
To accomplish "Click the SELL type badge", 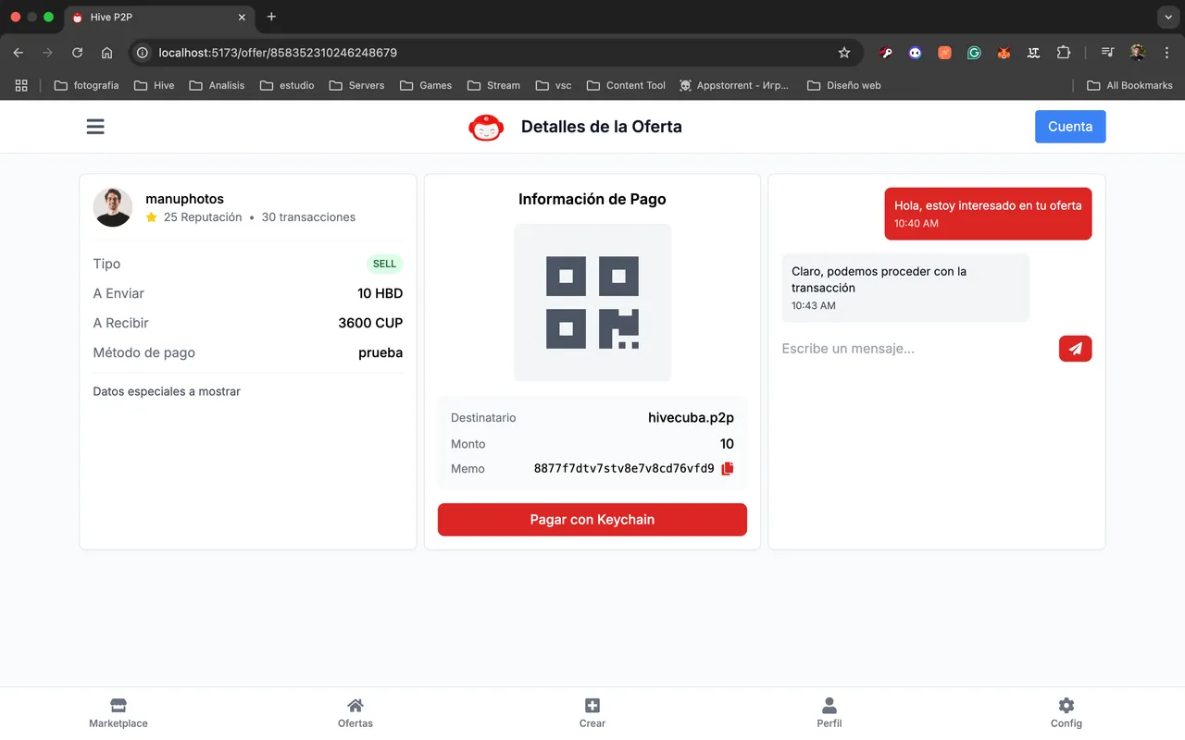I will pos(384,264).
